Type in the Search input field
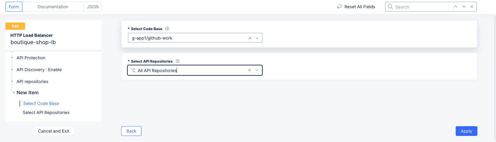This screenshot has width=496, height=142. tap(420, 7)
